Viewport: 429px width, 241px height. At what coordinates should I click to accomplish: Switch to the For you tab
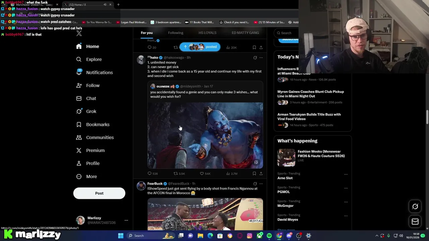146,33
